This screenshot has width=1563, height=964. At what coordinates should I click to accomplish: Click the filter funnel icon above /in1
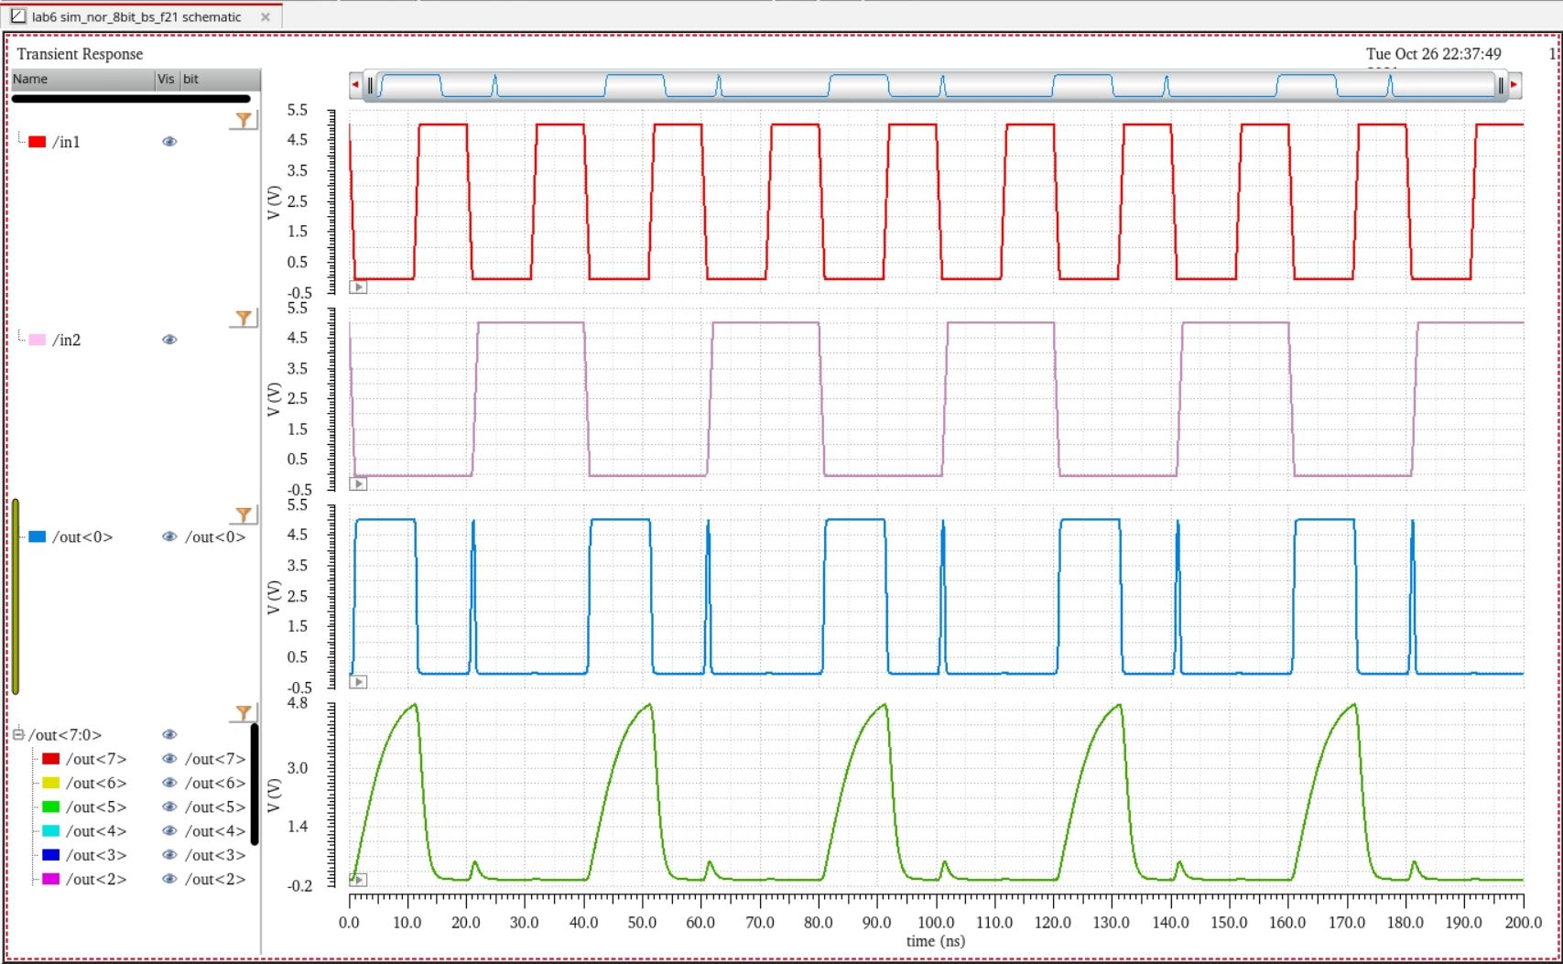click(x=243, y=120)
